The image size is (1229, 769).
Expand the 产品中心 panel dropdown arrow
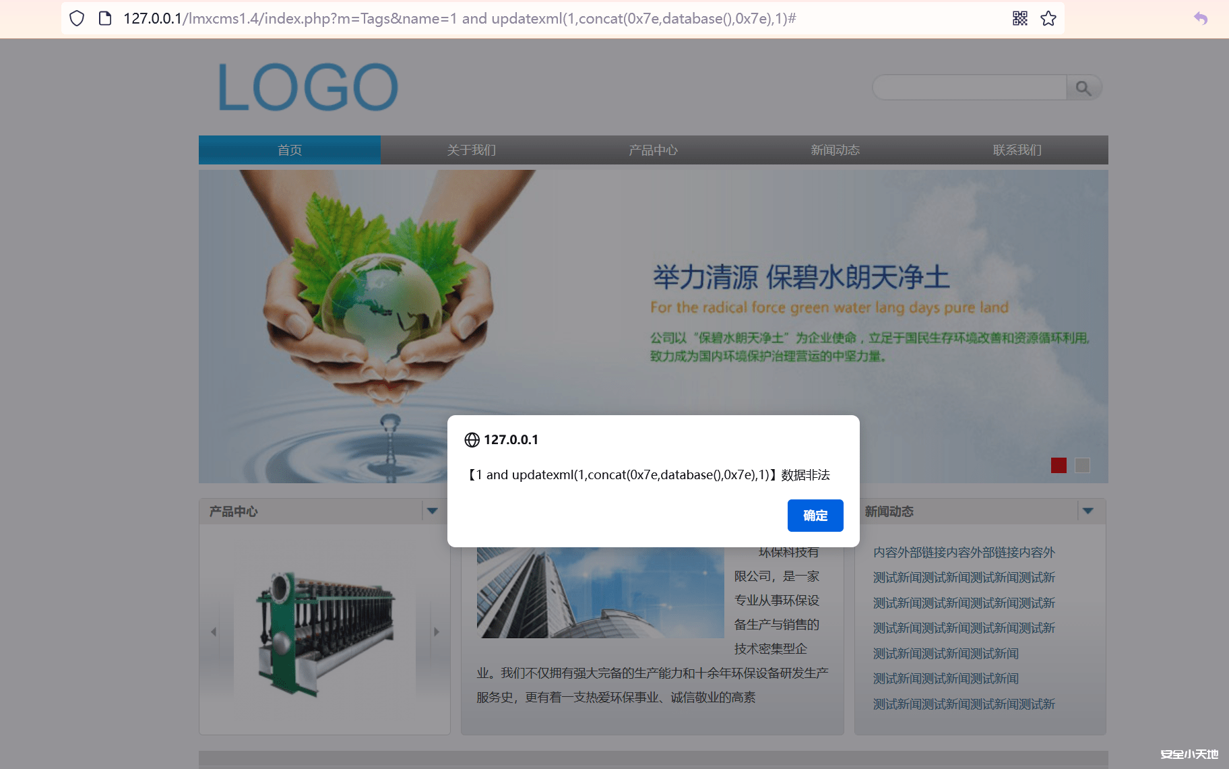click(x=433, y=511)
